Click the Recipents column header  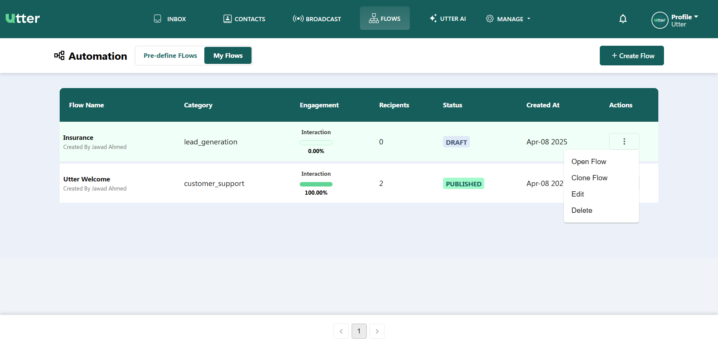coord(394,105)
